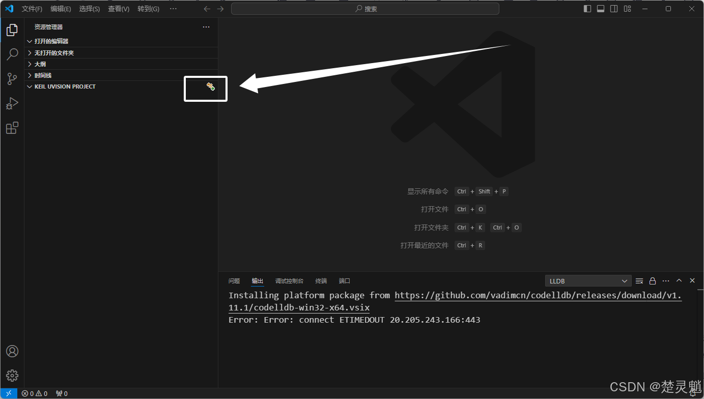Open the 选择(S) menu
The image size is (704, 399).
coord(90,9)
